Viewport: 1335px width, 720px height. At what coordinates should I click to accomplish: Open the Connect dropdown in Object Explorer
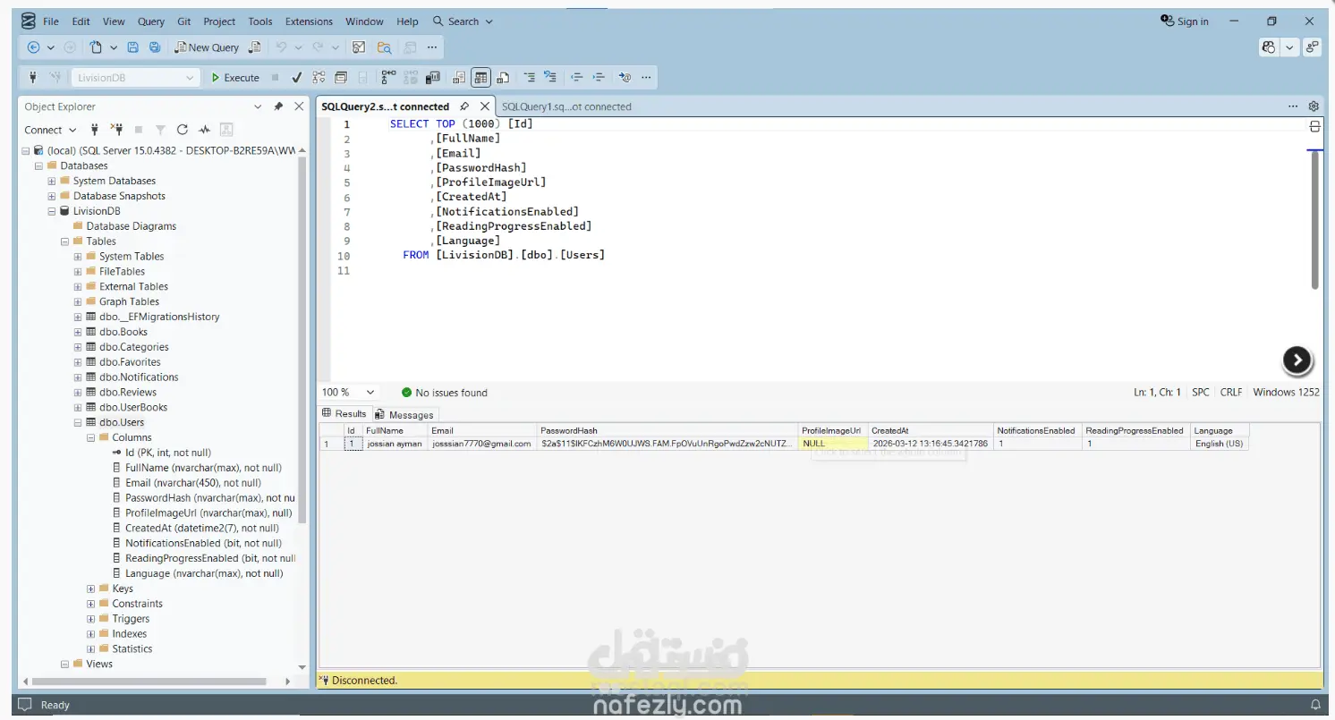(x=50, y=130)
